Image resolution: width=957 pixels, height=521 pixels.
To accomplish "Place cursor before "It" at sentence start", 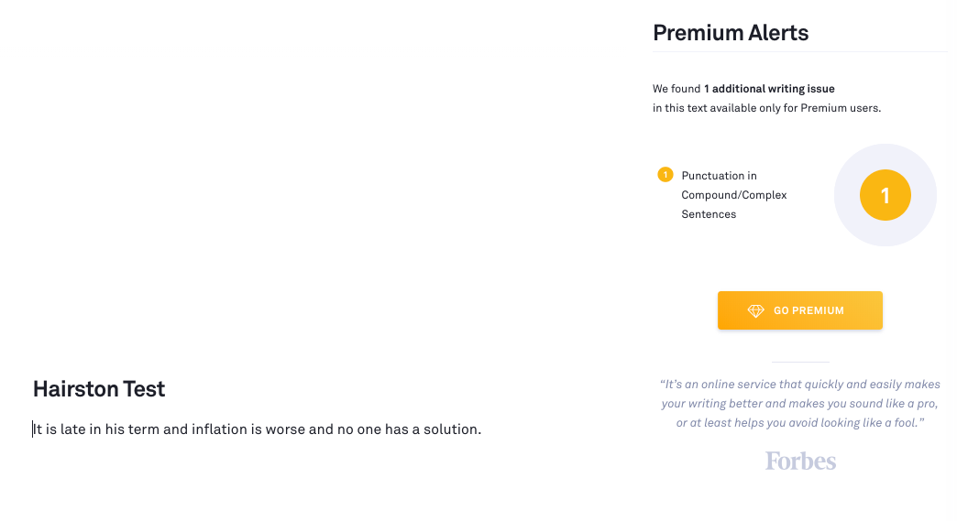I will 33,429.
